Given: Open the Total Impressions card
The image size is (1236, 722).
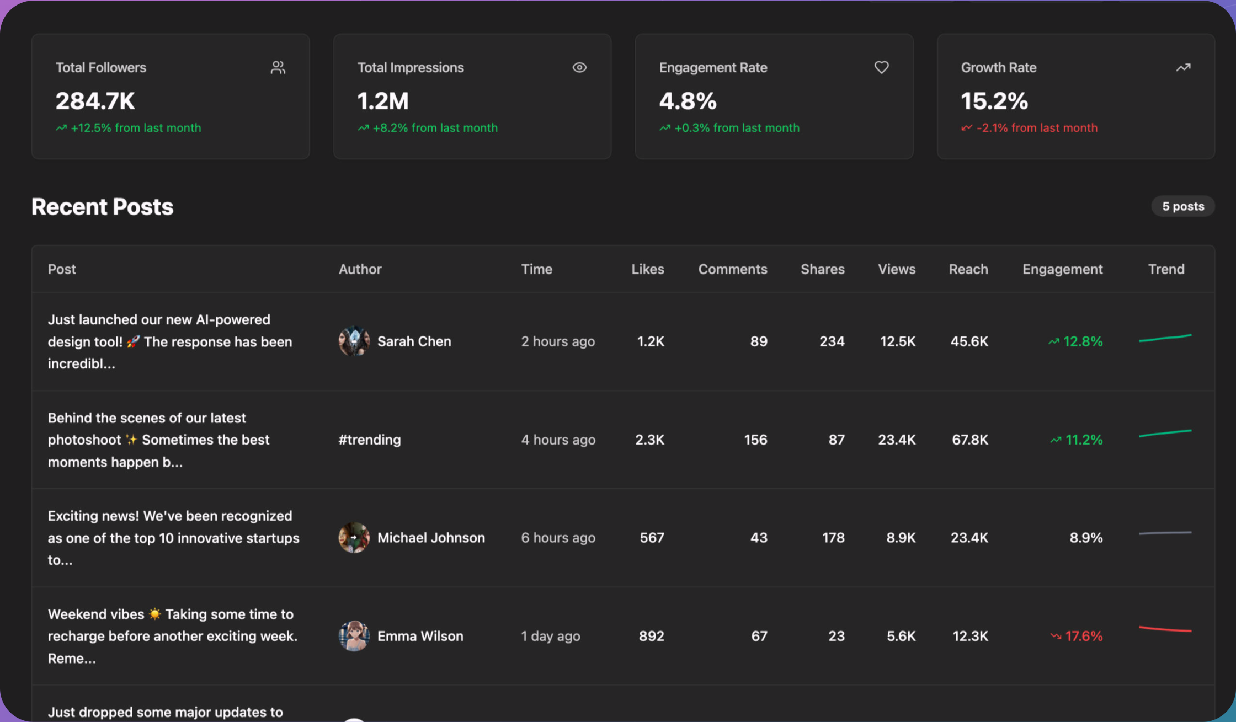Looking at the screenshot, I should click(472, 97).
